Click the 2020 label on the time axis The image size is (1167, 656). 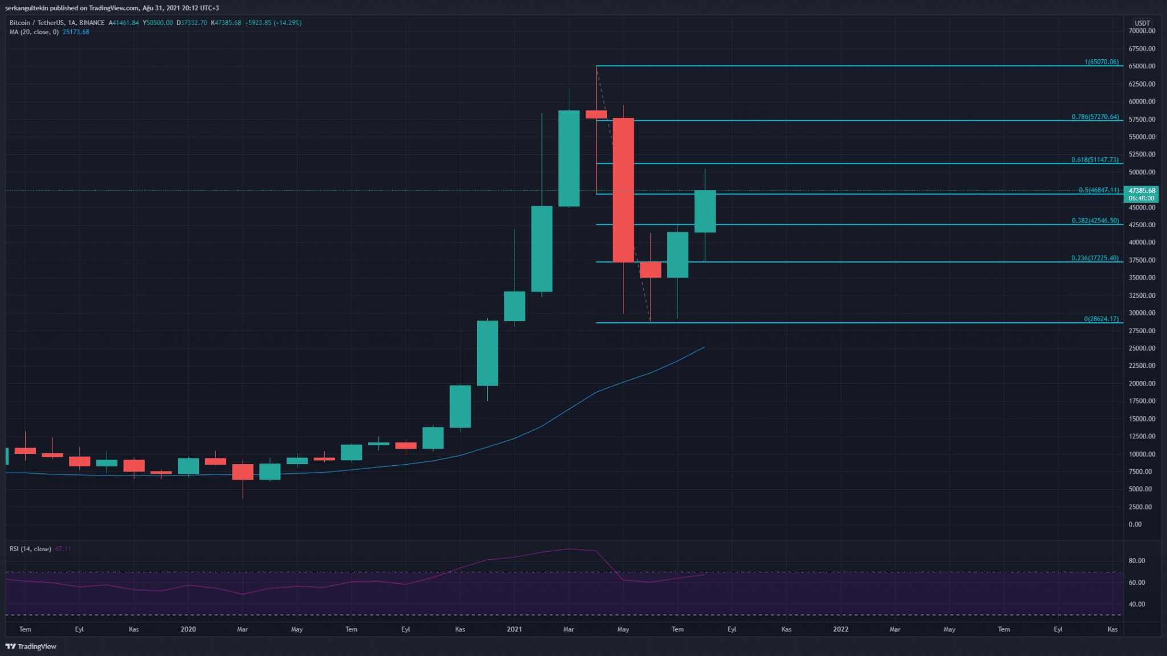(x=188, y=629)
